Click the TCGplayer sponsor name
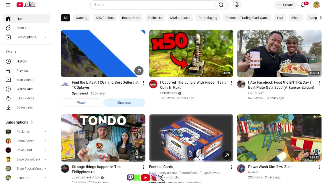This screenshot has width=325, height=183. (x=98, y=93)
